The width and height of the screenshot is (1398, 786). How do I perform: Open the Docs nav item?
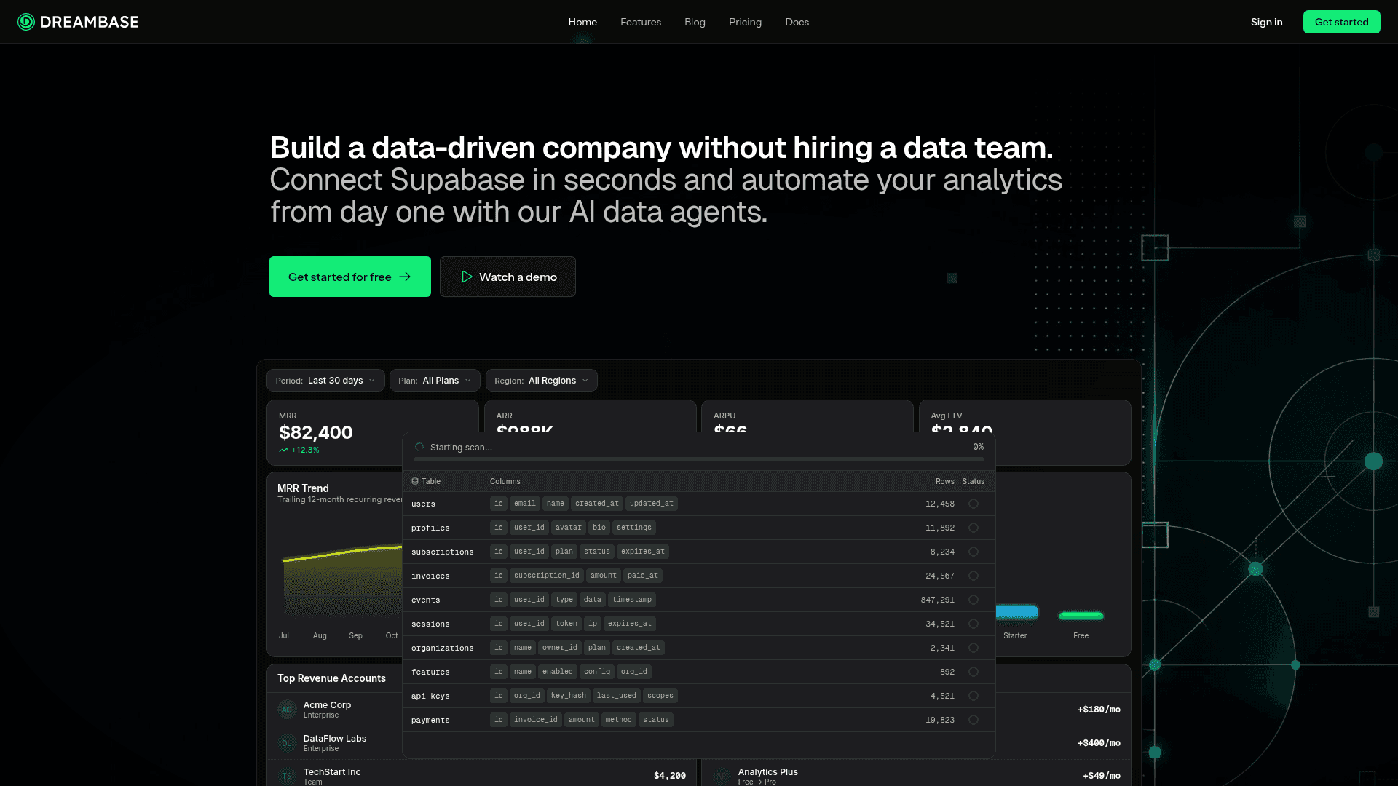coord(797,22)
